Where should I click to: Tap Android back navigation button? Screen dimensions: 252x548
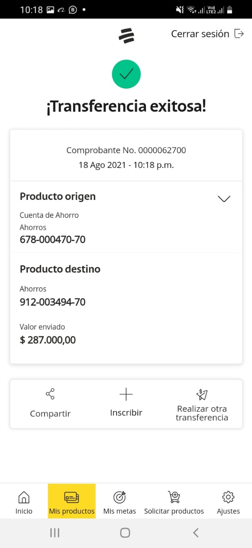tap(196, 533)
